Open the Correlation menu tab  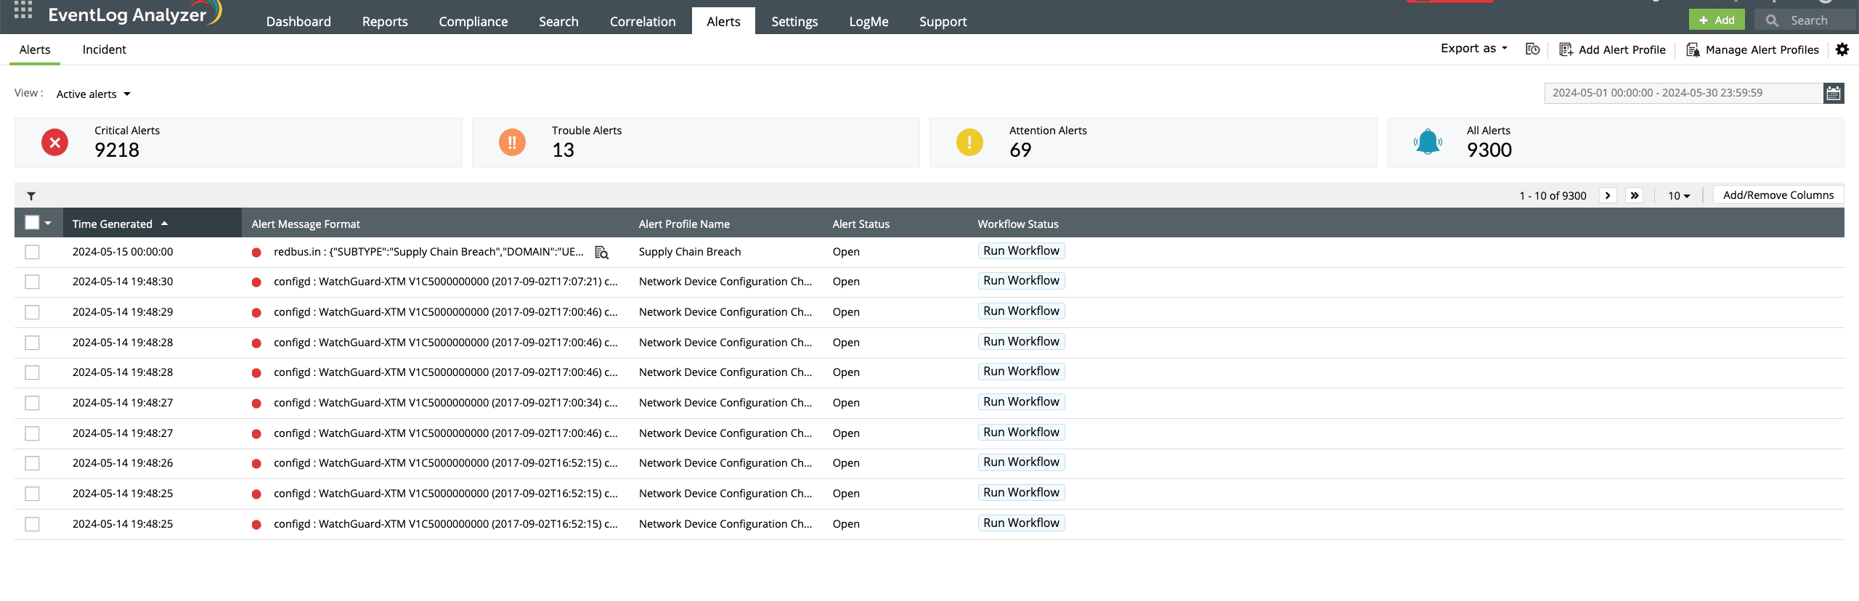(x=642, y=22)
